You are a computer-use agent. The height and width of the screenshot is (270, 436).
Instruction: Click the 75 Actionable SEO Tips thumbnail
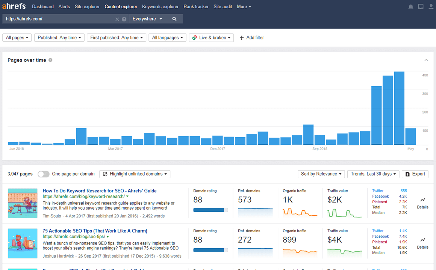click(x=23, y=243)
